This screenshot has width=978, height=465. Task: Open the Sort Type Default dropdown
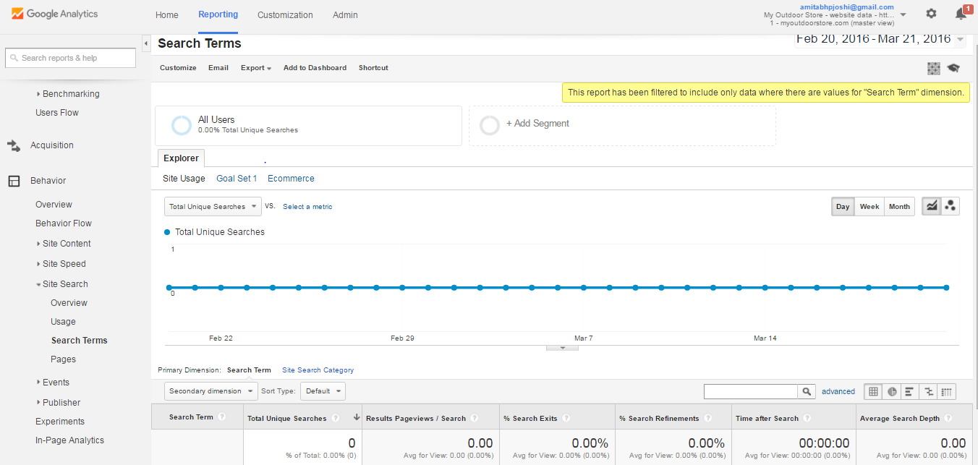pyautogui.click(x=323, y=391)
